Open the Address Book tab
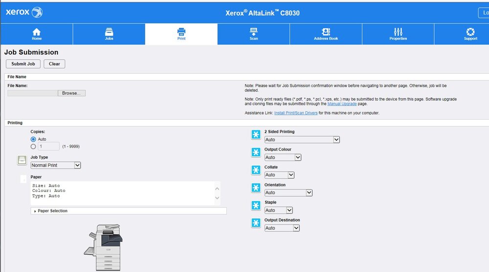 click(x=326, y=34)
